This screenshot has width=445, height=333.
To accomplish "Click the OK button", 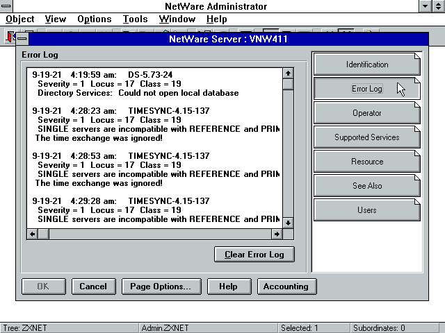I will tap(44, 287).
